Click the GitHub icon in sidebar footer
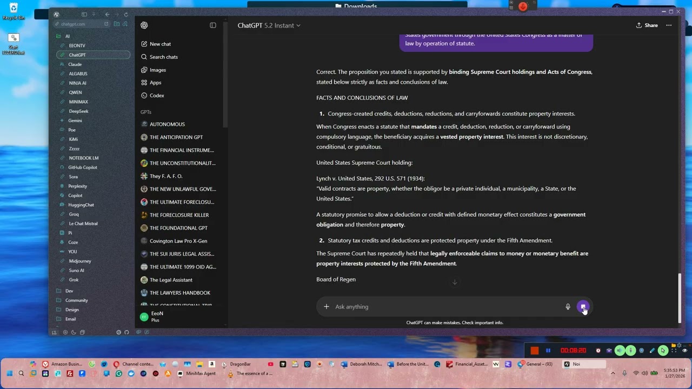 tap(127, 332)
